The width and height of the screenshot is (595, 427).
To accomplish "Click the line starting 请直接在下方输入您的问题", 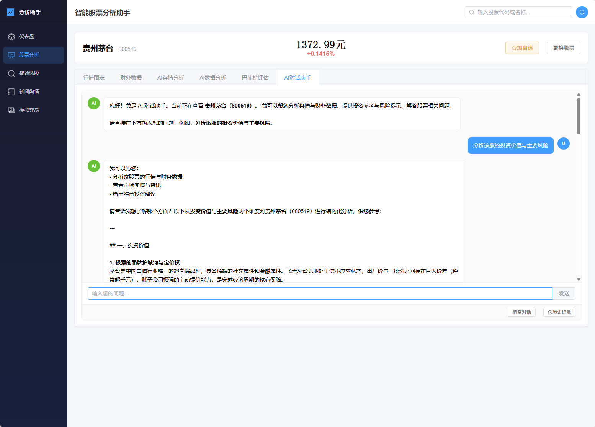I will [x=192, y=123].
